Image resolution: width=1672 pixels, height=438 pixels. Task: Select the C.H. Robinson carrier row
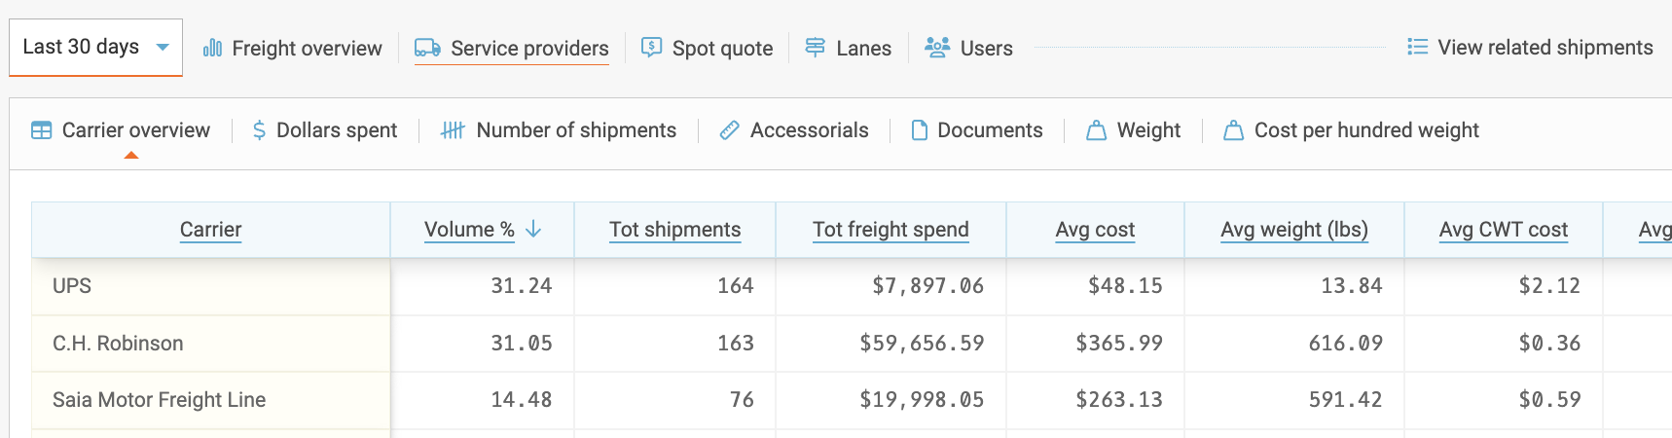tap(118, 344)
